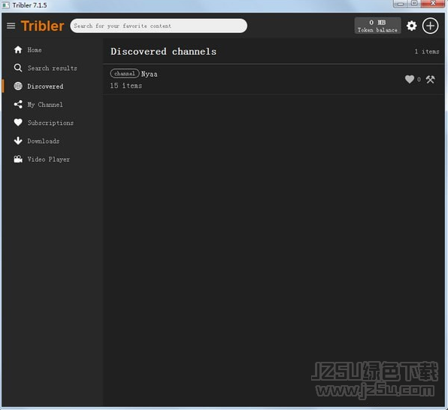
Task: Click the My Channel share icon
Action: (x=18, y=105)
